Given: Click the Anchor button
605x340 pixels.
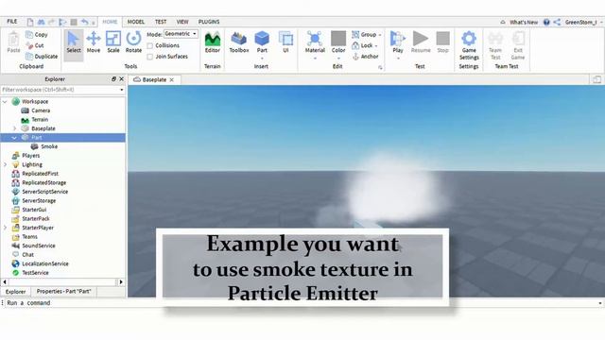Looking at the screenshot, I should [366, 57].
